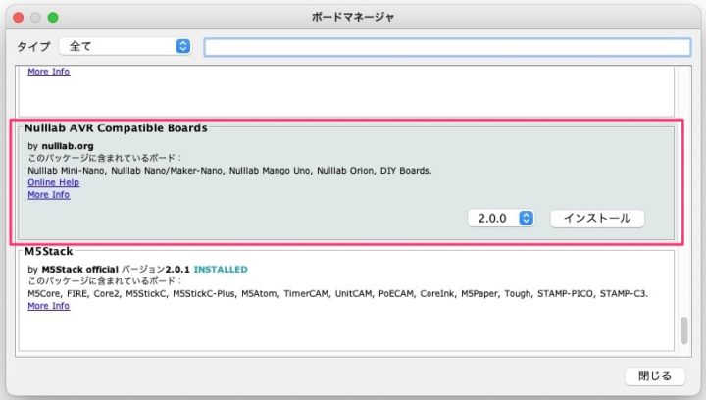Click the red window close button
The width and height of the screenshot is (706, 400).
[17, 18]
